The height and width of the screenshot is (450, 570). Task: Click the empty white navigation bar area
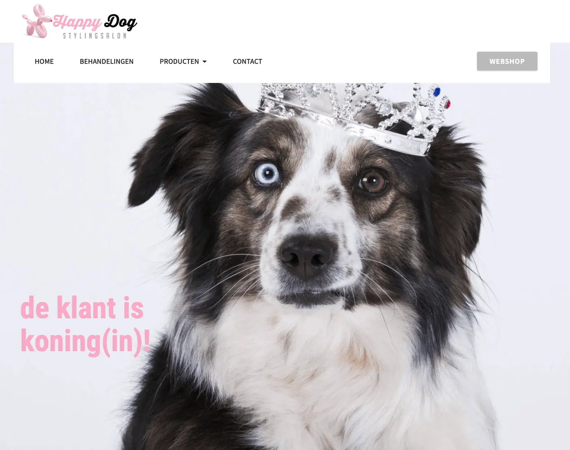click(369, 62)
